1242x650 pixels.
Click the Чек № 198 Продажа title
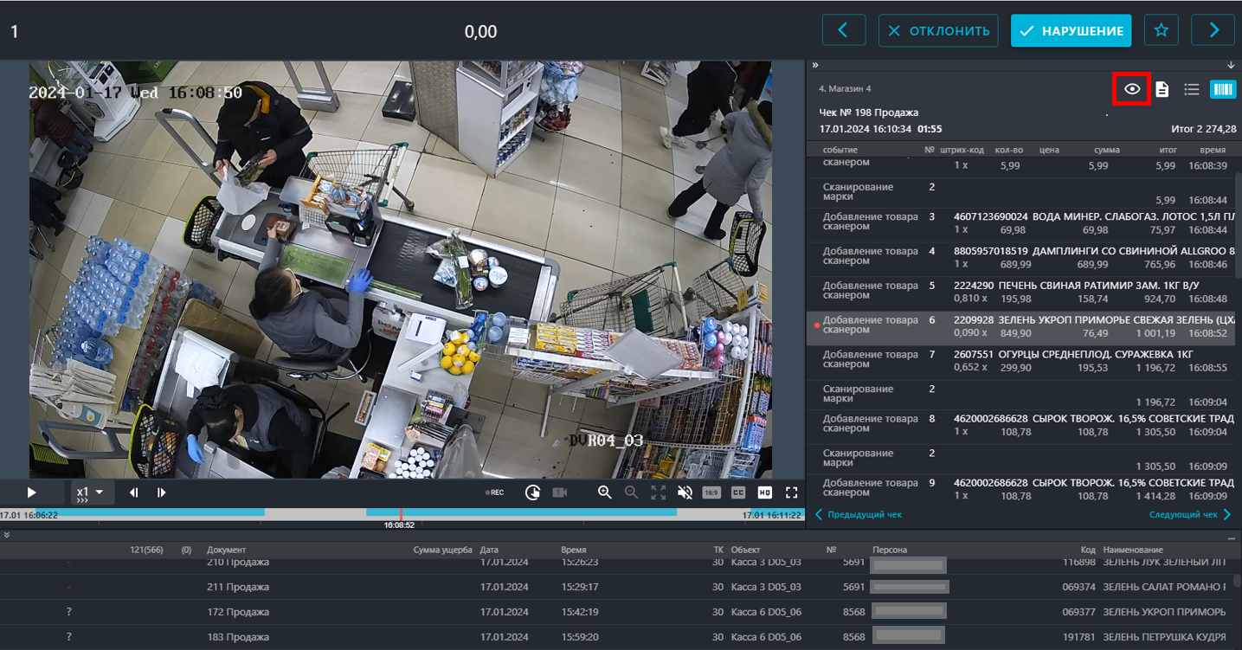click(869, 113)
